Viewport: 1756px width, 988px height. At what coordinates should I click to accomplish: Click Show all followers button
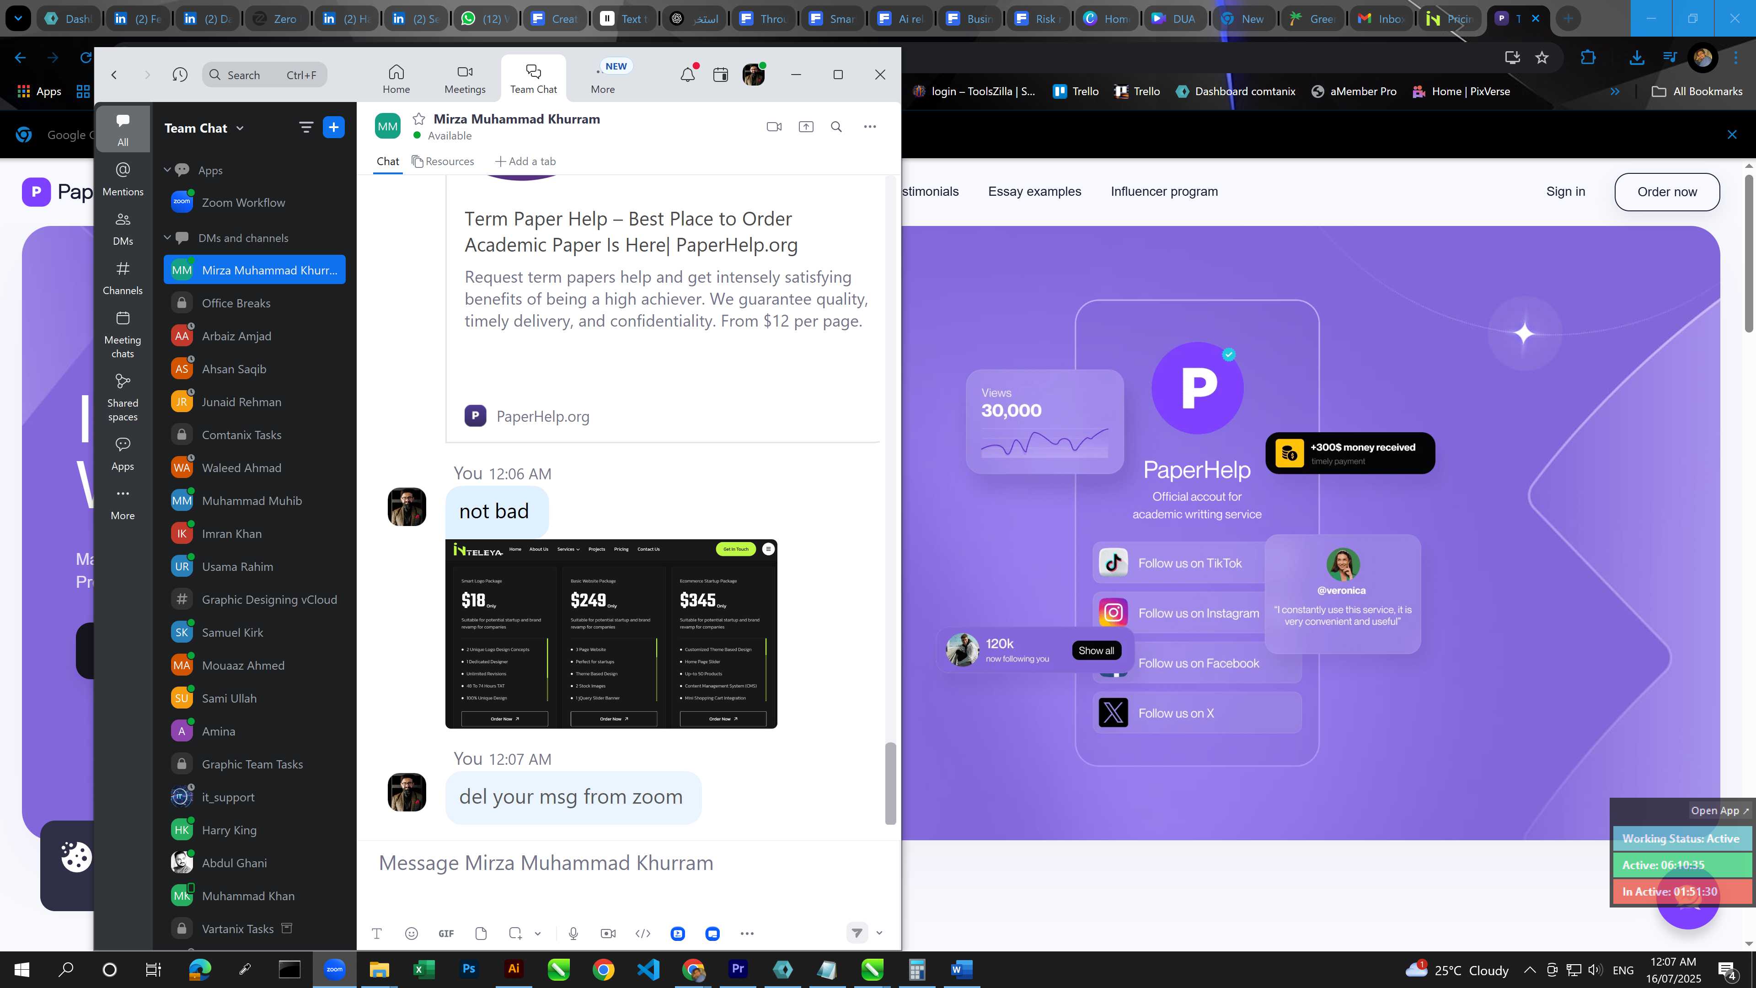(1096, 650)
